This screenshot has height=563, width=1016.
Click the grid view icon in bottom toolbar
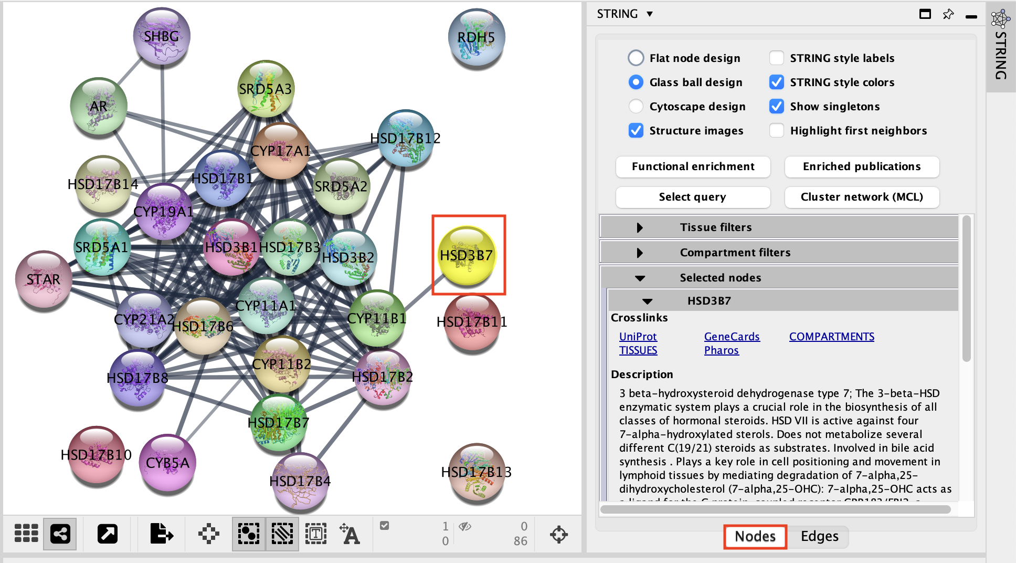(26, 534)
